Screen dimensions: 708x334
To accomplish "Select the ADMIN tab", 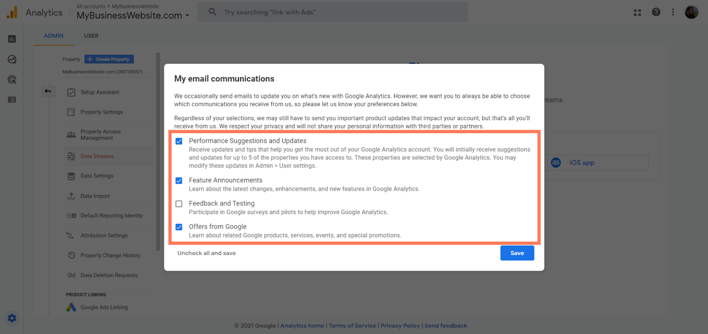I will 54,36.
